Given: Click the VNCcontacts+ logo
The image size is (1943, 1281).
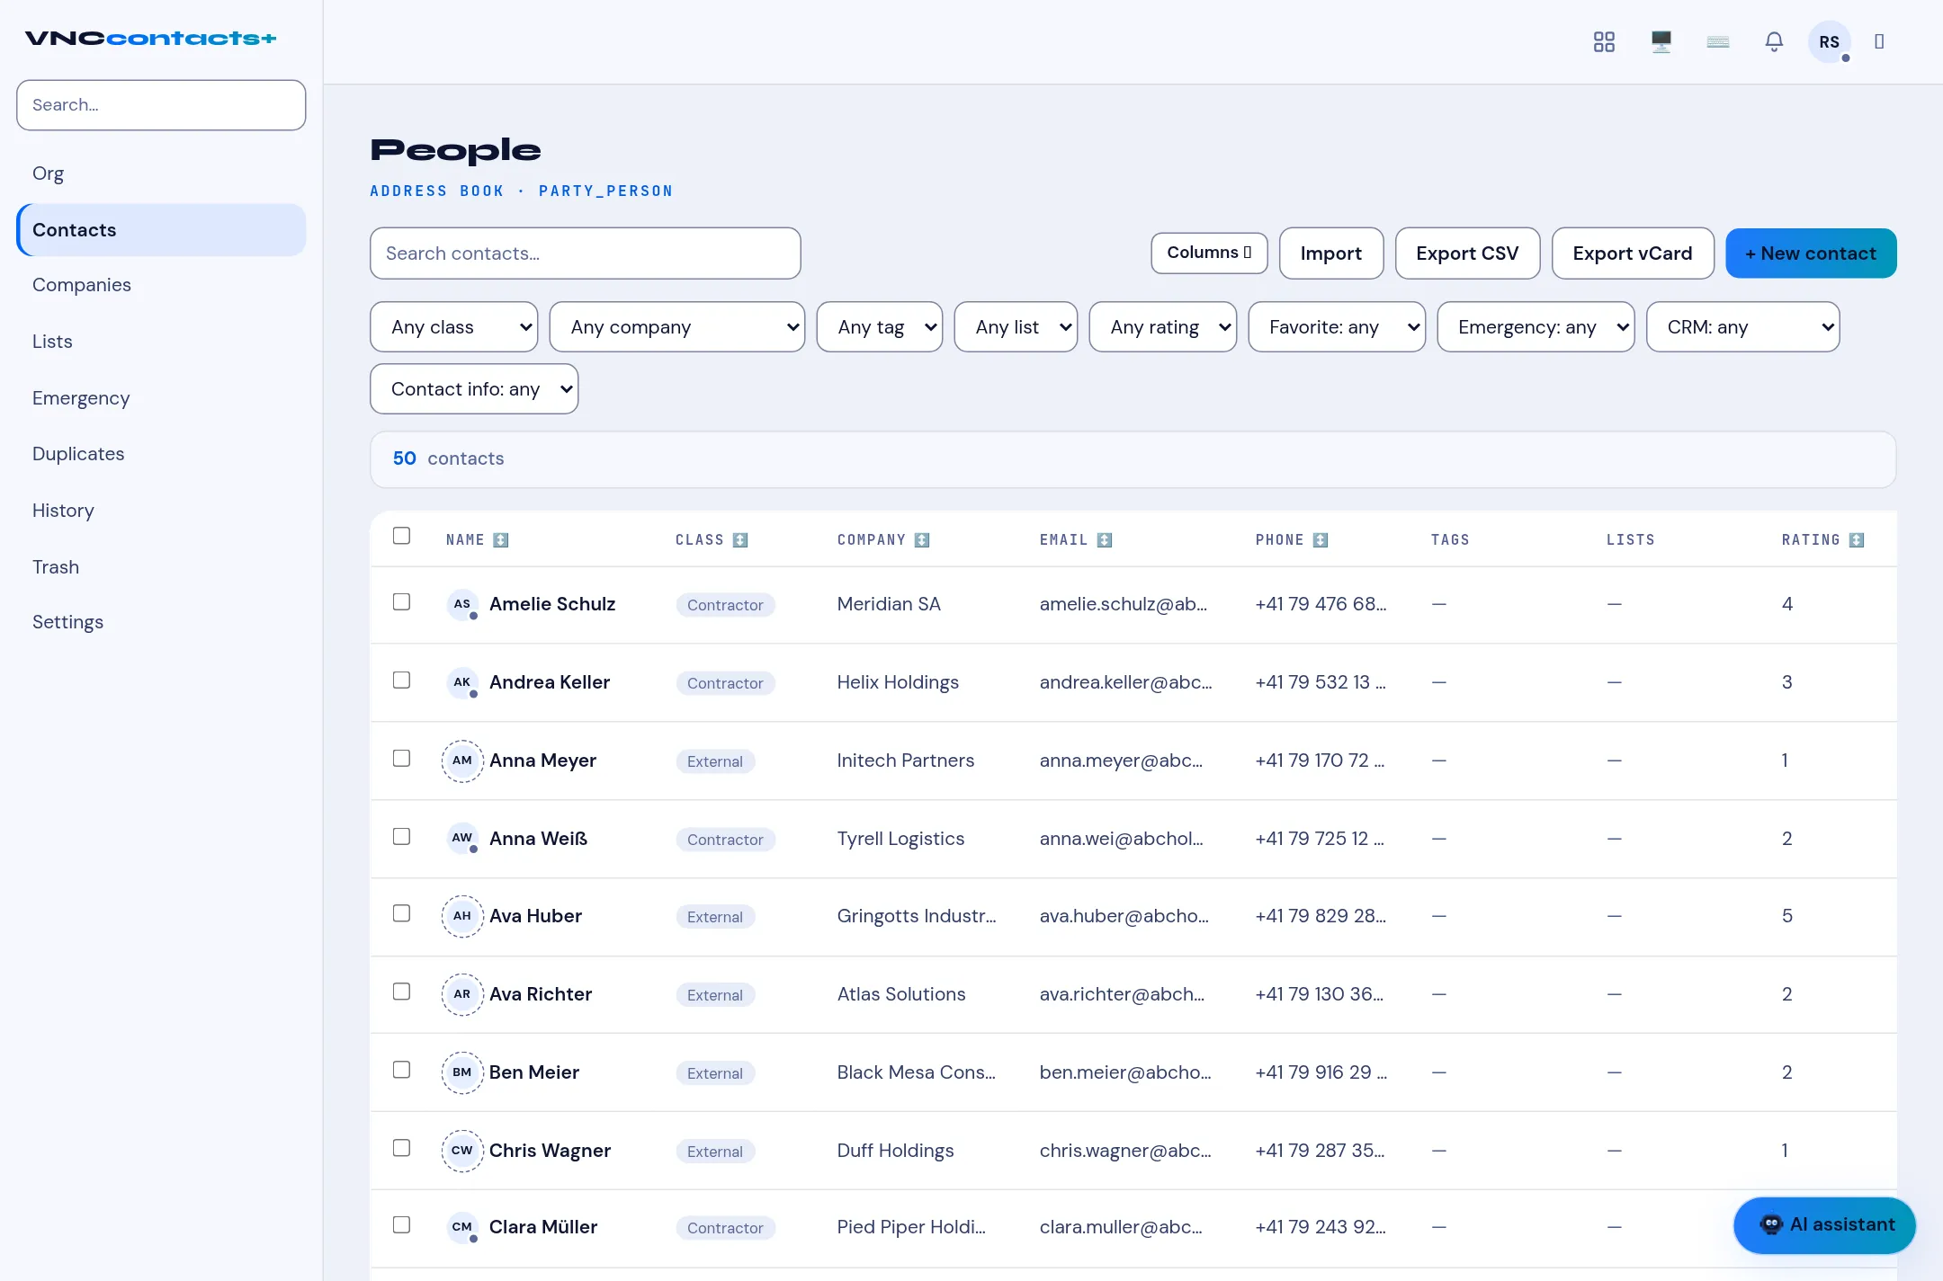Looking at the screenshot, I should click(x=150, y=38).
